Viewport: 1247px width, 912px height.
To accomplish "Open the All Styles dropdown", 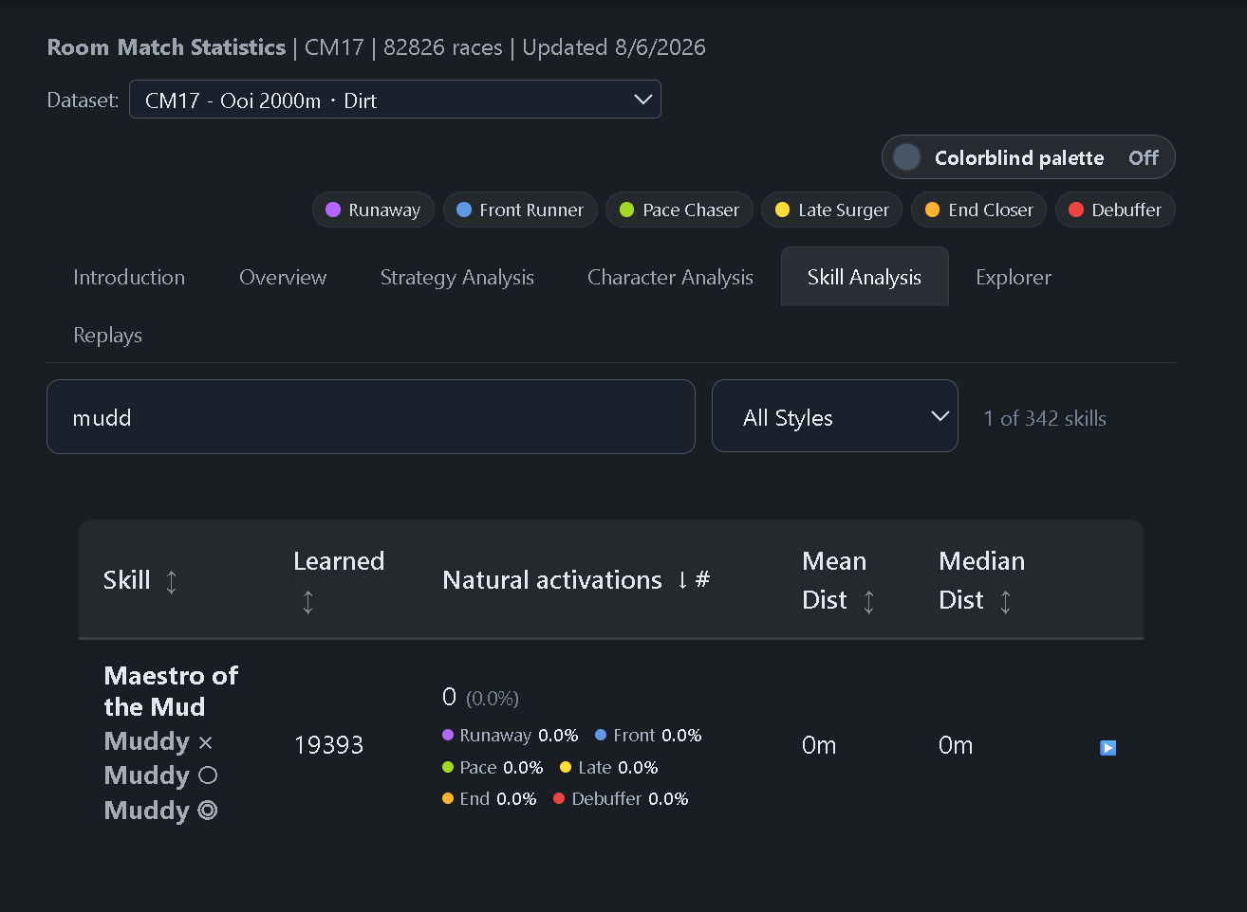I will click(835, 416).
